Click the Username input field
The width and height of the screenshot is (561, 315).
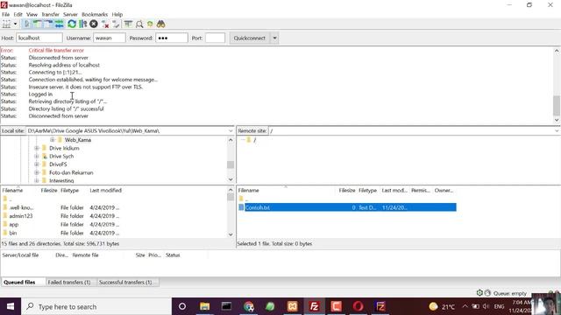pos(110,38)
